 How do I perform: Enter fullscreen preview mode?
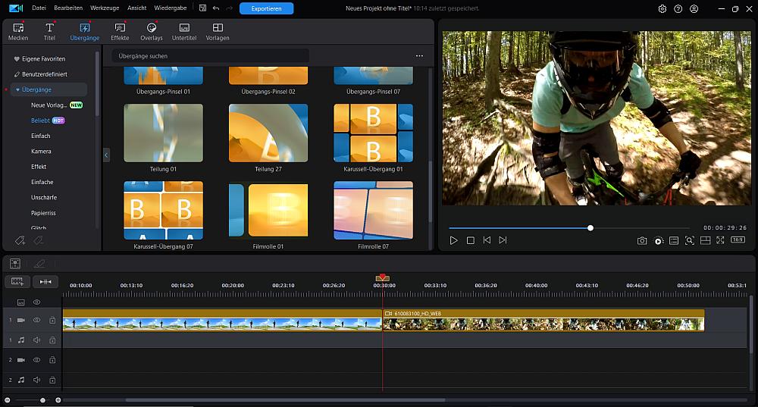720,240
